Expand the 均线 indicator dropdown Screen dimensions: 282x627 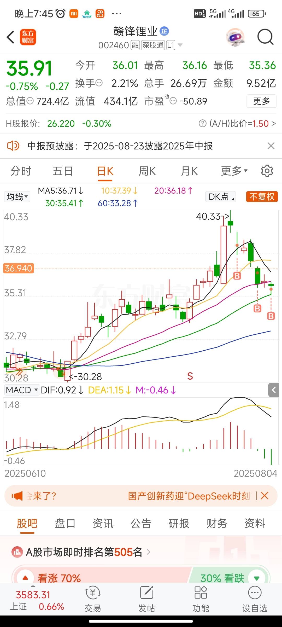point(17,197)
